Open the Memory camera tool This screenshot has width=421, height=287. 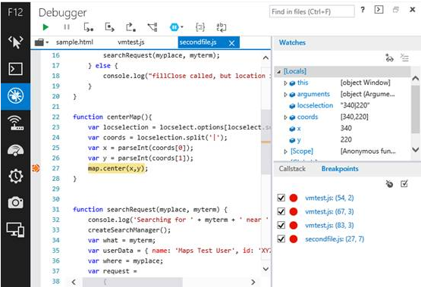[x=16, y=203]
